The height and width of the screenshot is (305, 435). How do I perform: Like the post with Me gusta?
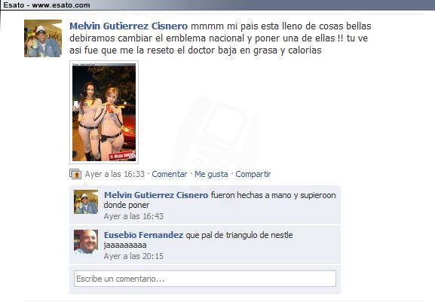click(x=211, y=174)
